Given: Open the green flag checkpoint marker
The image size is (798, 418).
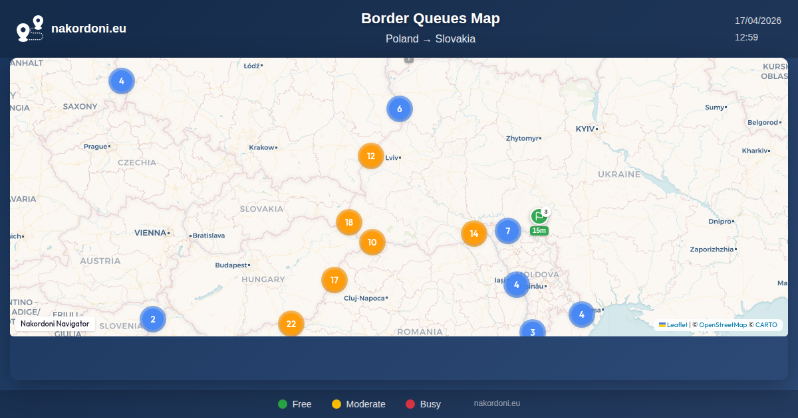Looking at the screenshot, I should pos(539,216).
